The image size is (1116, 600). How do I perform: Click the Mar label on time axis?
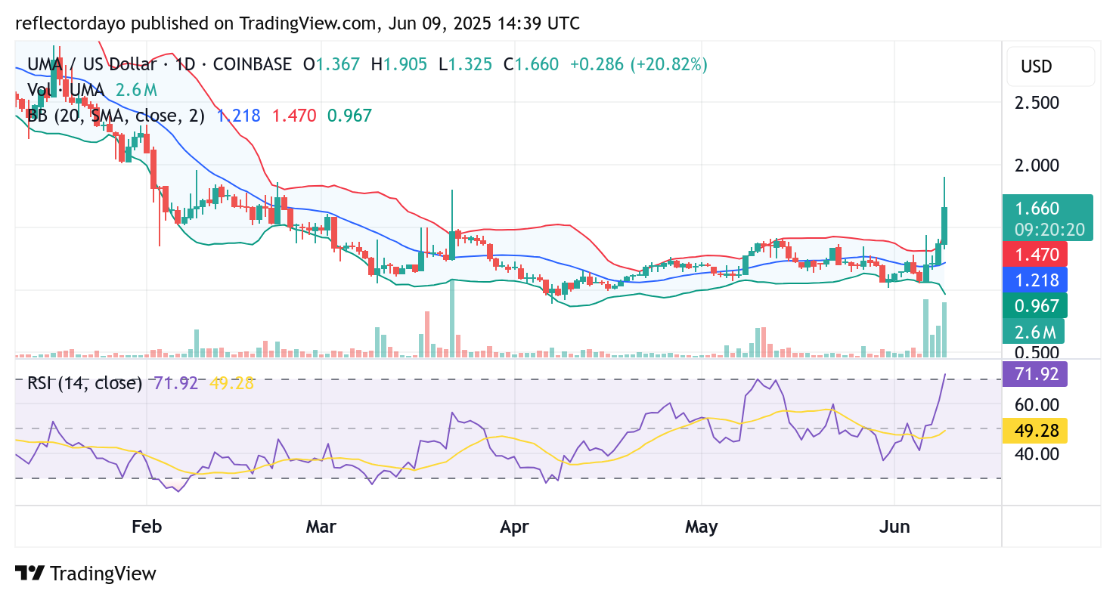point(321,527)
